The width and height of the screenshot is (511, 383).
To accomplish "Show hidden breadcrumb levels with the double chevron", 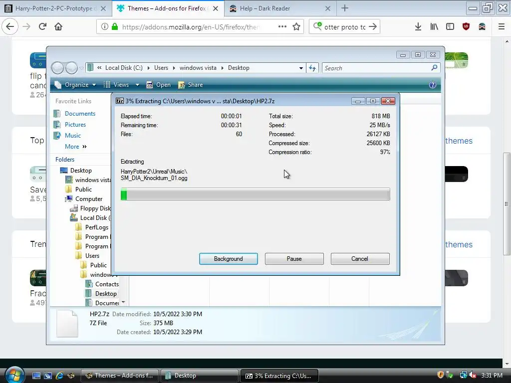I will pos(99,68).
